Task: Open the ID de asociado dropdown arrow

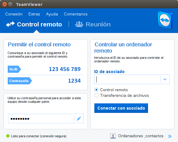Action: (165, 79)
